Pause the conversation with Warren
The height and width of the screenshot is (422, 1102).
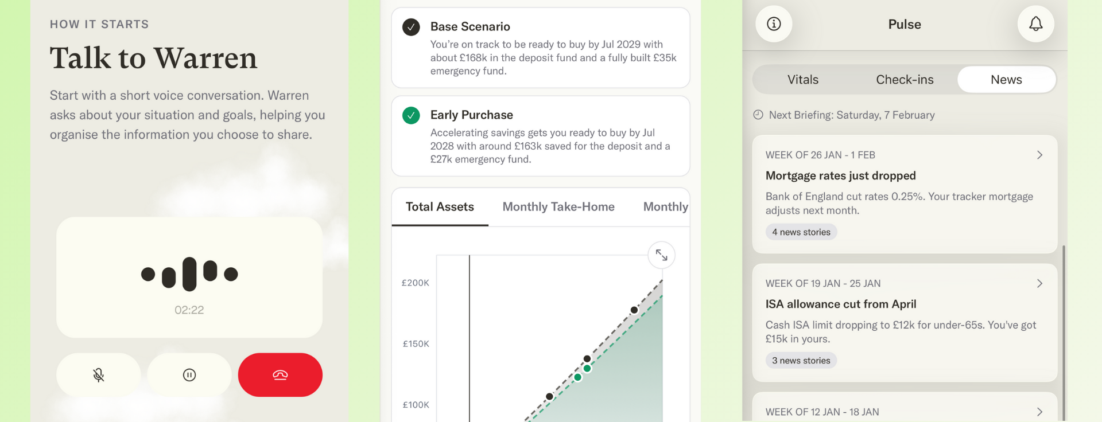[189, 375]
